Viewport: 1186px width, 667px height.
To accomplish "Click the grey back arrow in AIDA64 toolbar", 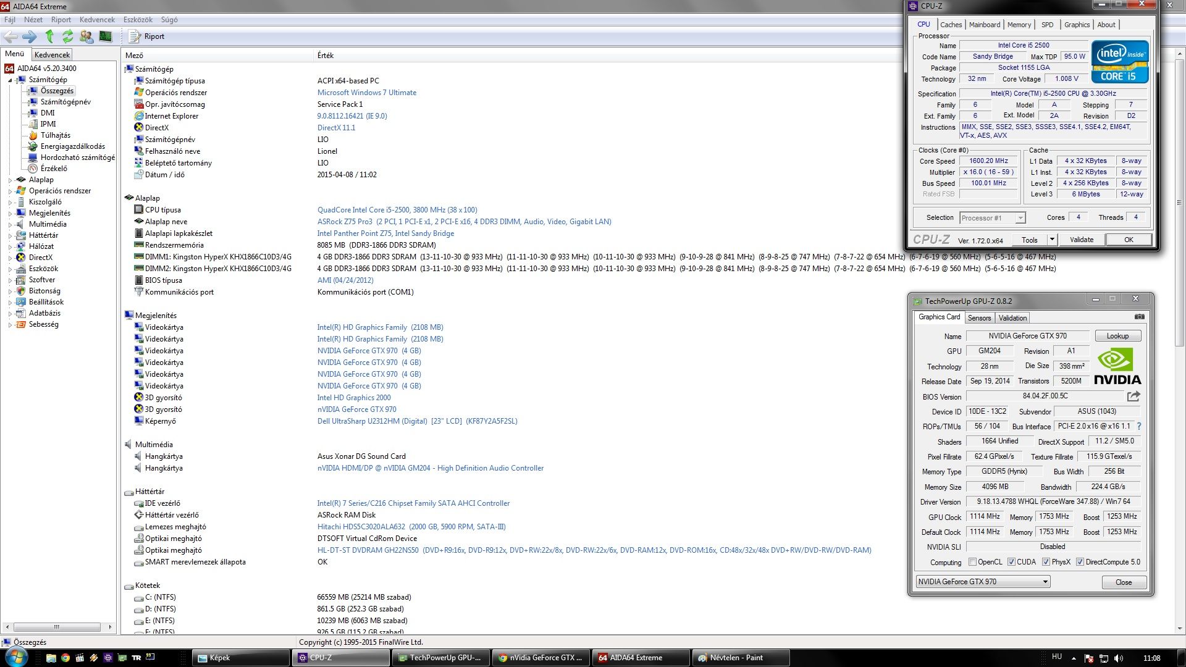I will (x=11, y=36).
